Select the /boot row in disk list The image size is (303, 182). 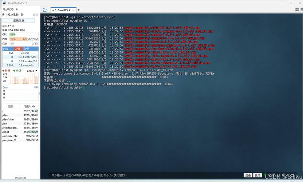tap(20, 132)
